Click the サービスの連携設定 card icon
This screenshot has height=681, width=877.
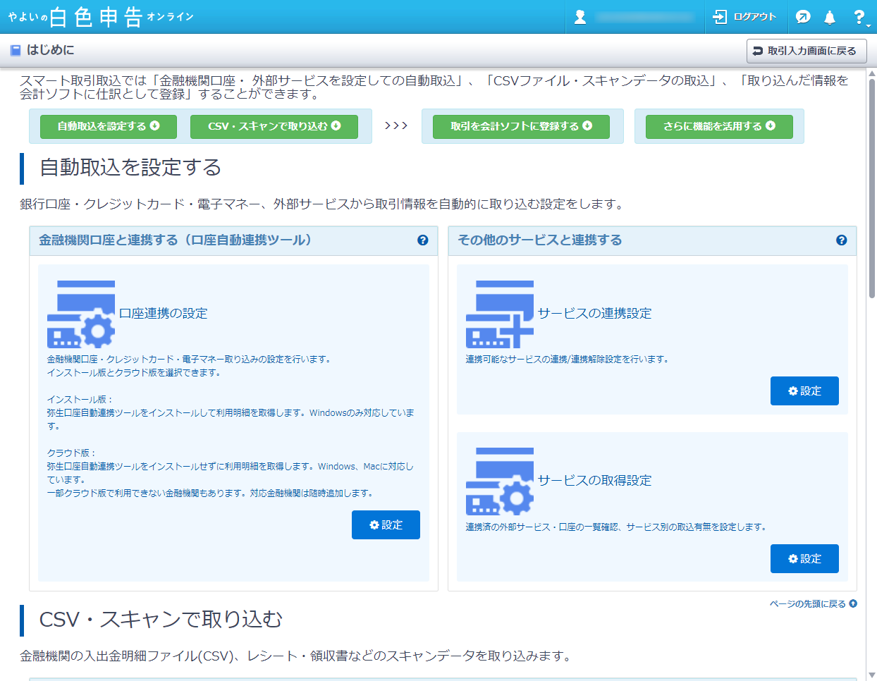tap(500, 314)
